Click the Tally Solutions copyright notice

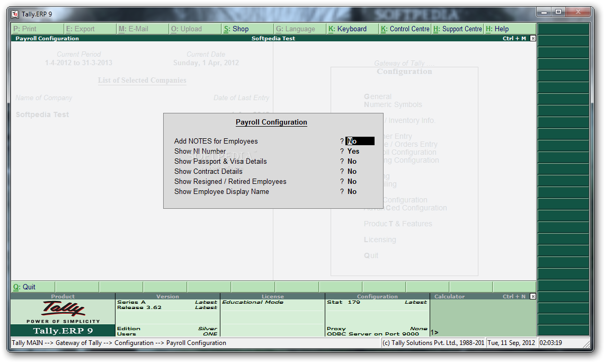(x=433, y=342)
